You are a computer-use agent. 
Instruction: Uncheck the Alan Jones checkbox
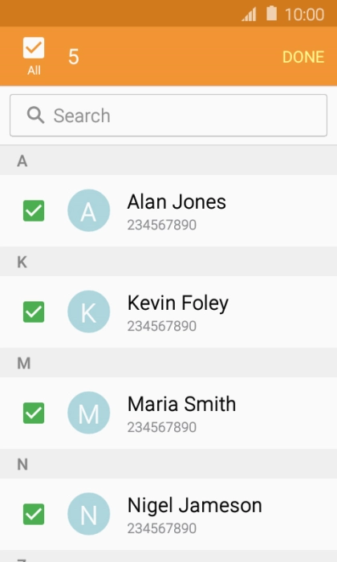click(34, 210)
